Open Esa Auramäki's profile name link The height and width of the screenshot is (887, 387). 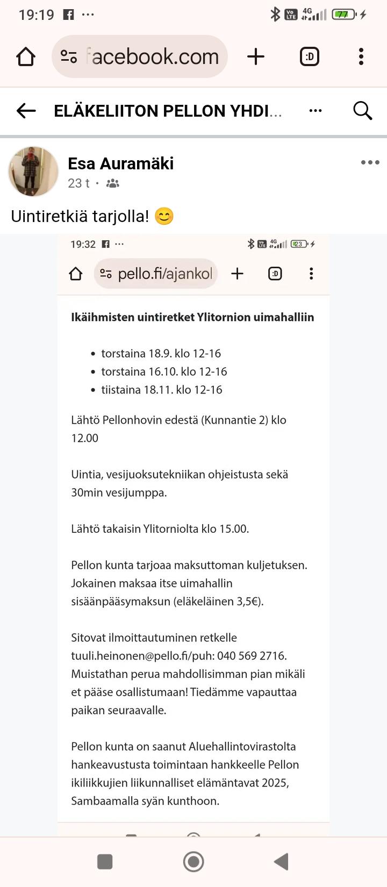120,163
